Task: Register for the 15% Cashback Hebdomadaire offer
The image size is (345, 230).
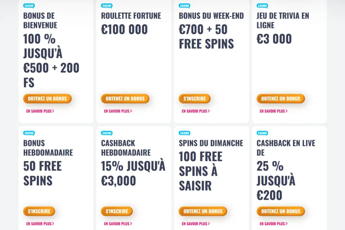Action: click(117, 211)
